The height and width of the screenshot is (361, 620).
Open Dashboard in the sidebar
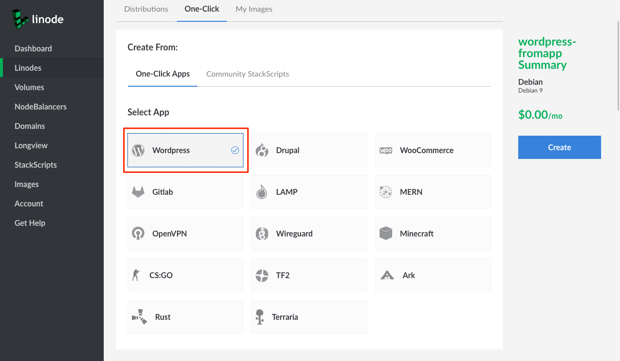coord(33,48)
